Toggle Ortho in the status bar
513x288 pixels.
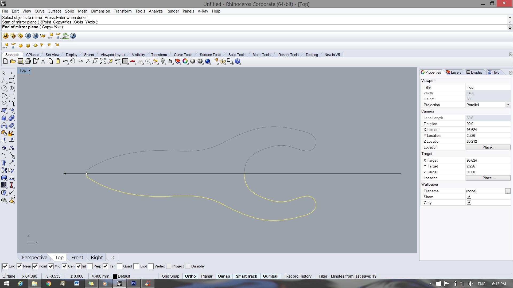(190, 276)
